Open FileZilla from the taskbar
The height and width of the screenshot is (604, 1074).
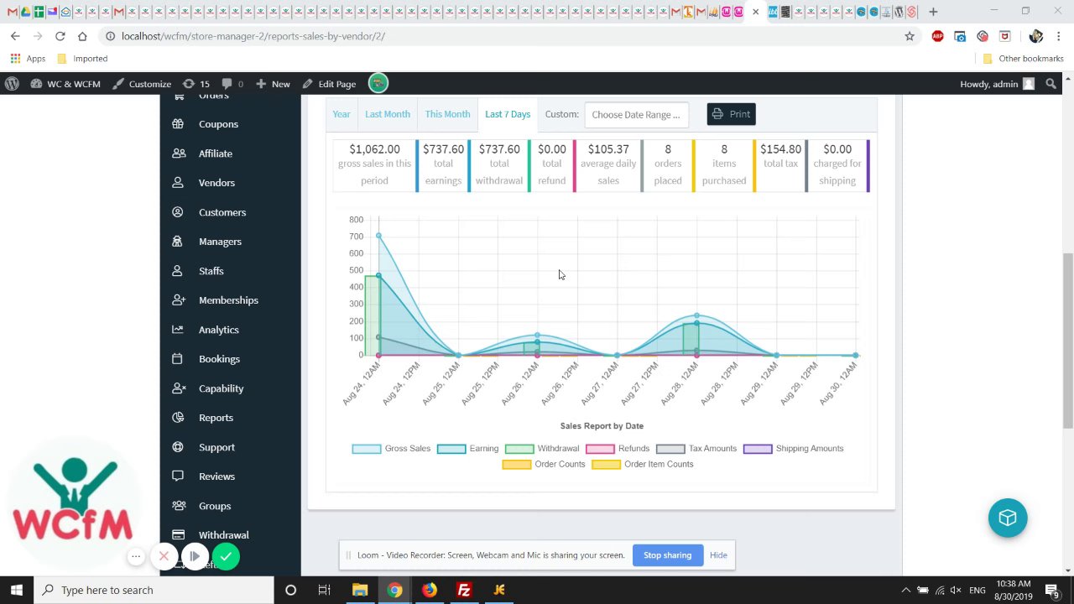click(x=464, y=590)
